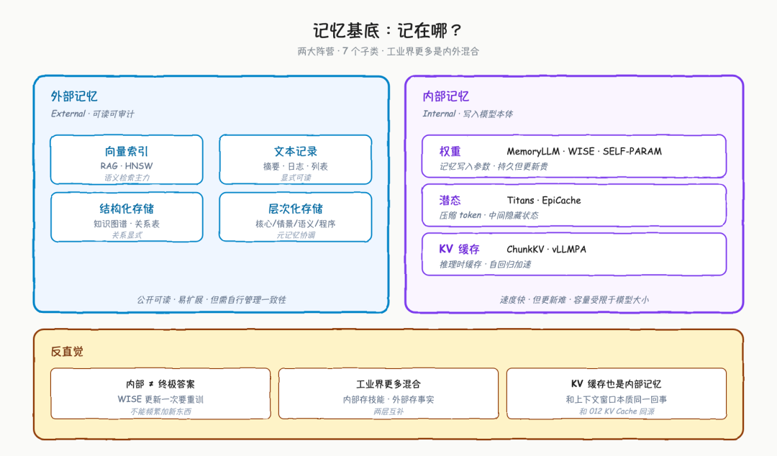This screenshot has width=777, height=456.
Task: Click the KV 缓存 row label
Action: click(x=459, y=250)
